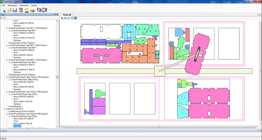The image size is (262, 140).
Task: Click the new project globe icon
Action: tap(4, 10)
